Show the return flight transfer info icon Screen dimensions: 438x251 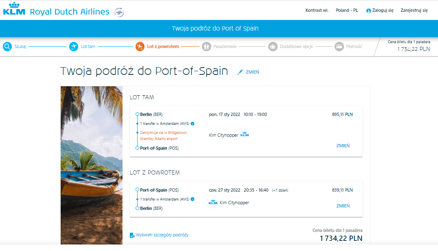coord(193,199)
